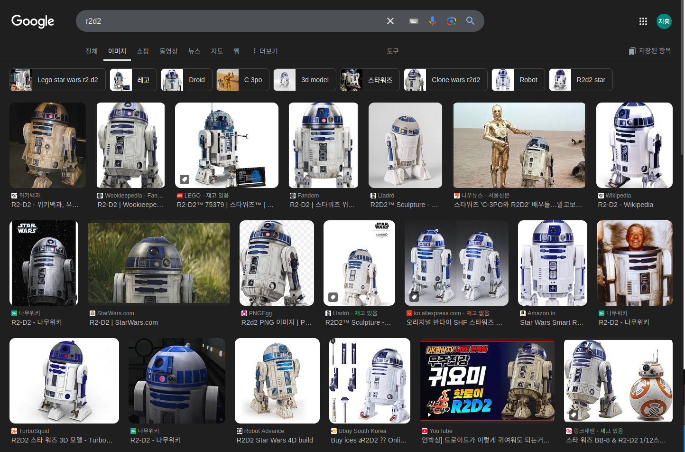Expand the 더보기 menu

point(265,51)
